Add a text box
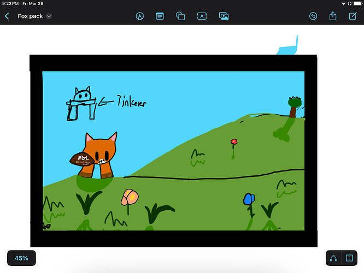 tap(202, 16)
